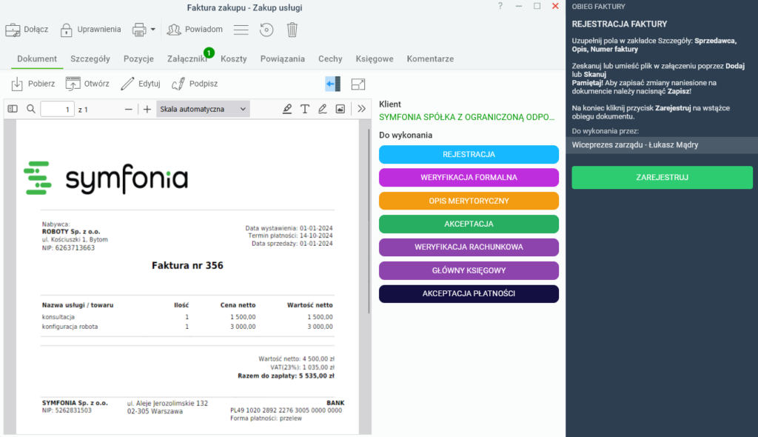Click the Razem do zapłaty total line

[286, 376]
